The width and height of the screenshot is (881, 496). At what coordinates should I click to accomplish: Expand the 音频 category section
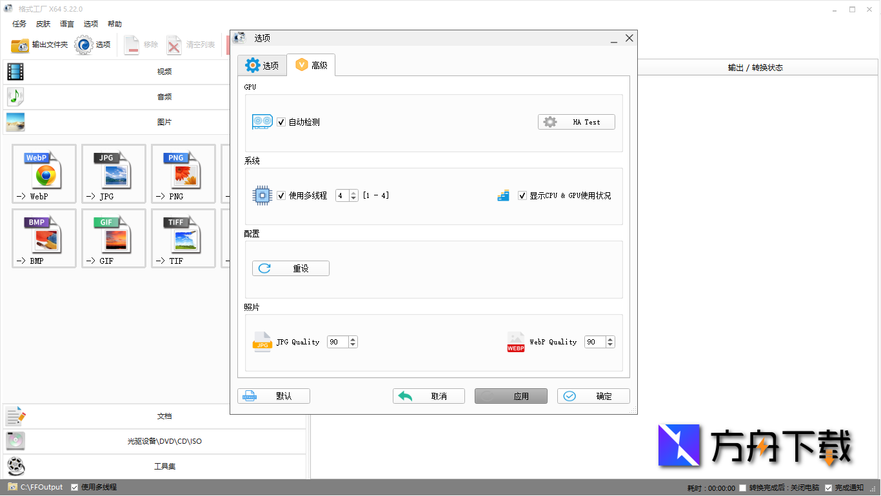[164, 97]
